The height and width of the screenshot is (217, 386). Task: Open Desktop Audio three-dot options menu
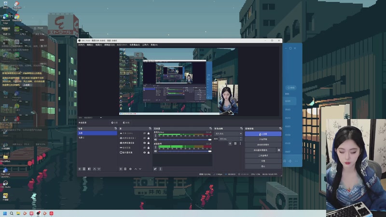(x=155, y=147)
